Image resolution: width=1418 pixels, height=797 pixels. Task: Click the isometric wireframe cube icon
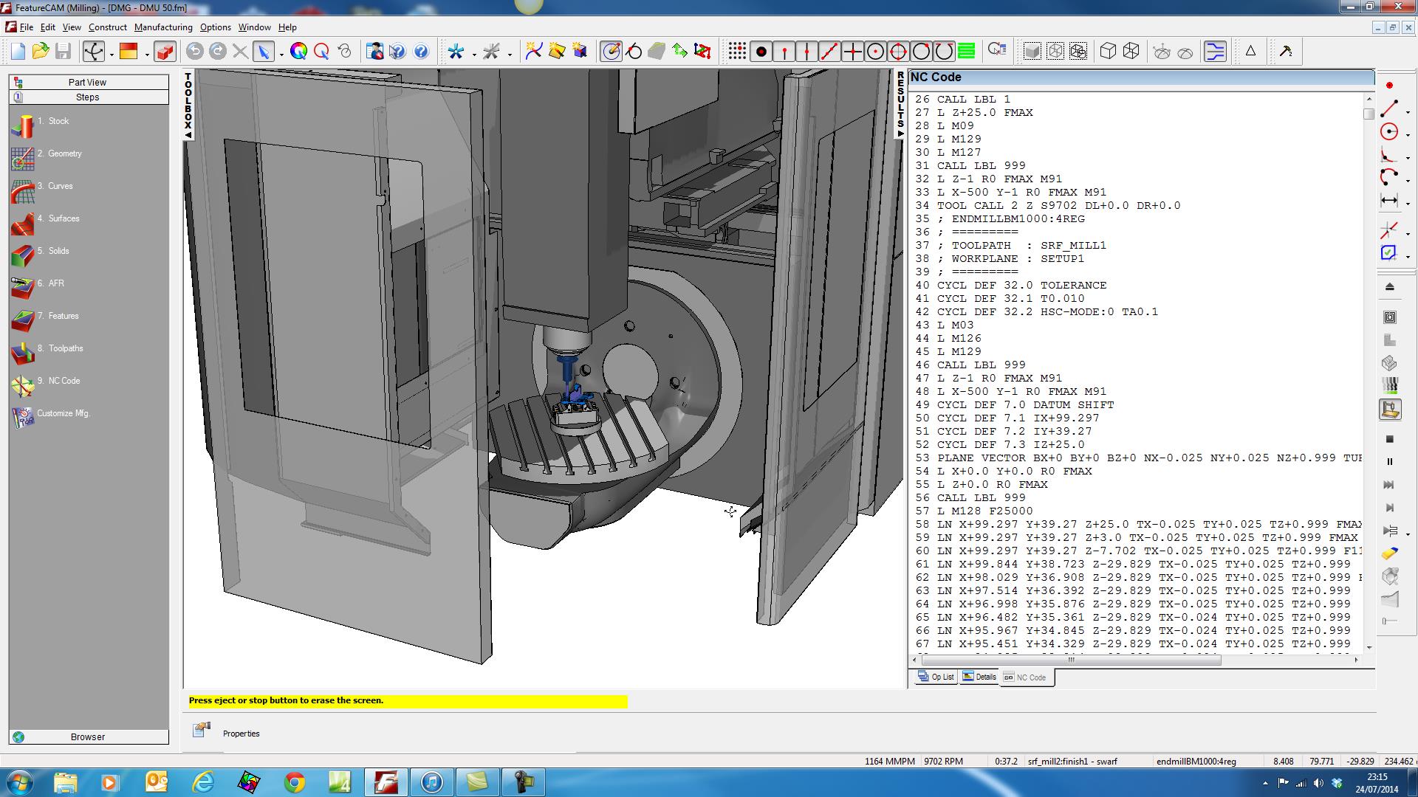[x=1131, y=51]
